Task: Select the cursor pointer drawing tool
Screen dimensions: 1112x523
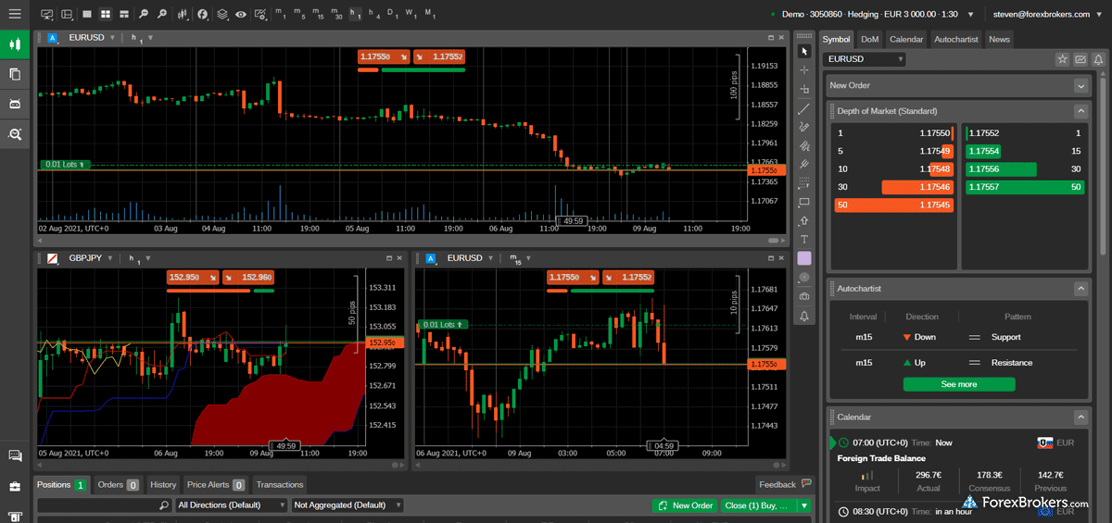Action: [803, 51]
